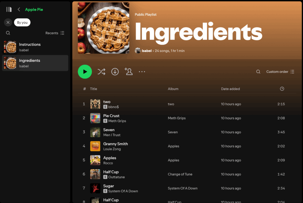
Task: Click the Pie Crust album art thumbnail
Action: (x=95, y=118)
